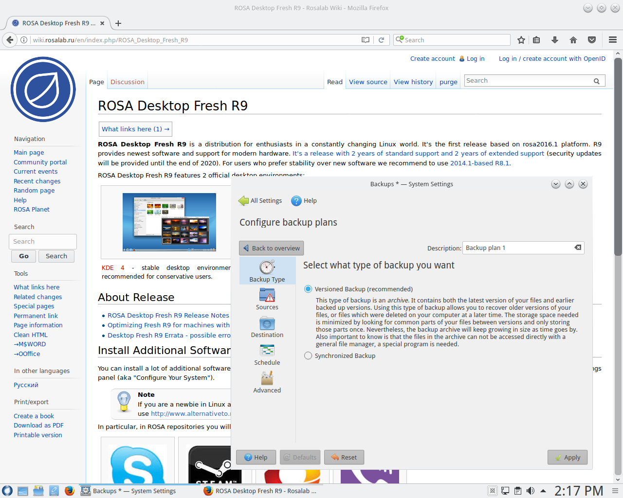Open Destination section in backup plan
The height and width of the screenshot is (498, 623).
pyautogui.click(x=267, y=326)
